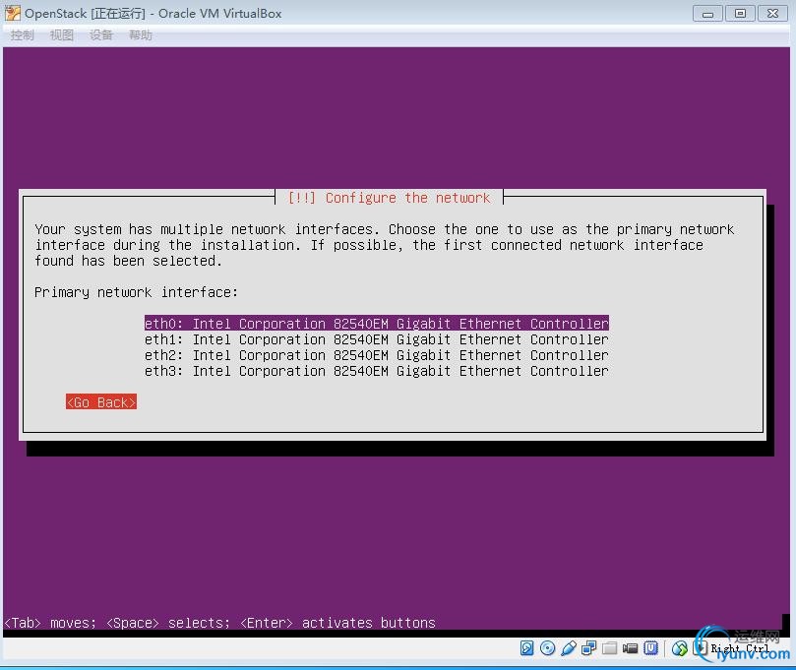Select the eth1 network interface row

point(376,339)
